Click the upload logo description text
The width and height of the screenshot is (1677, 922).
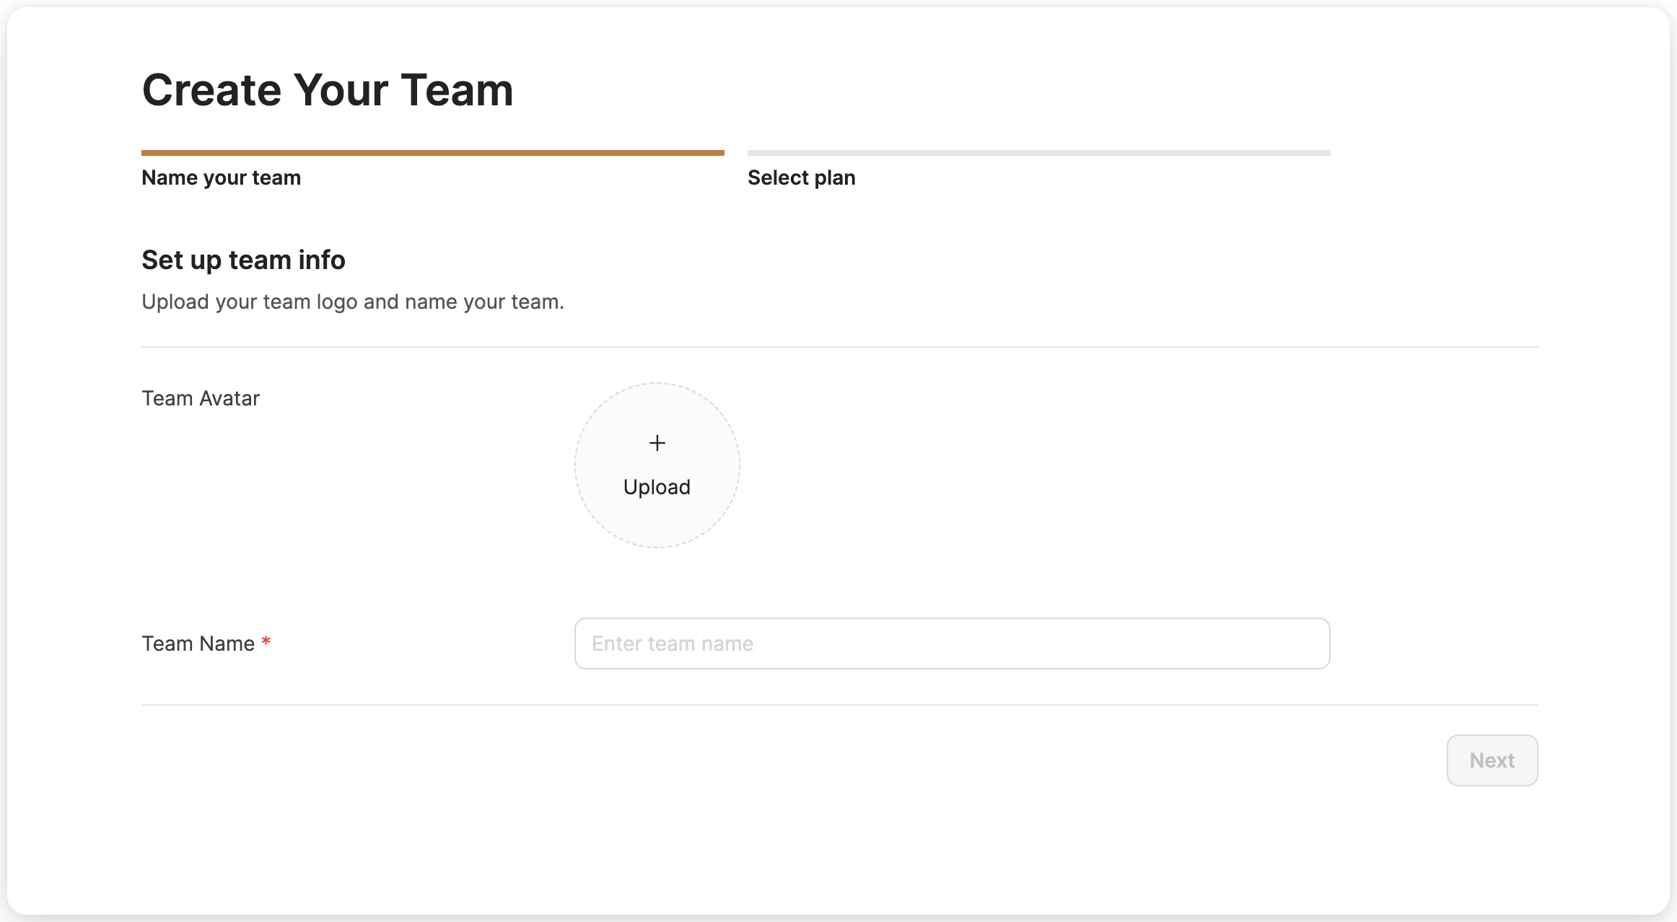click(352, 302)
